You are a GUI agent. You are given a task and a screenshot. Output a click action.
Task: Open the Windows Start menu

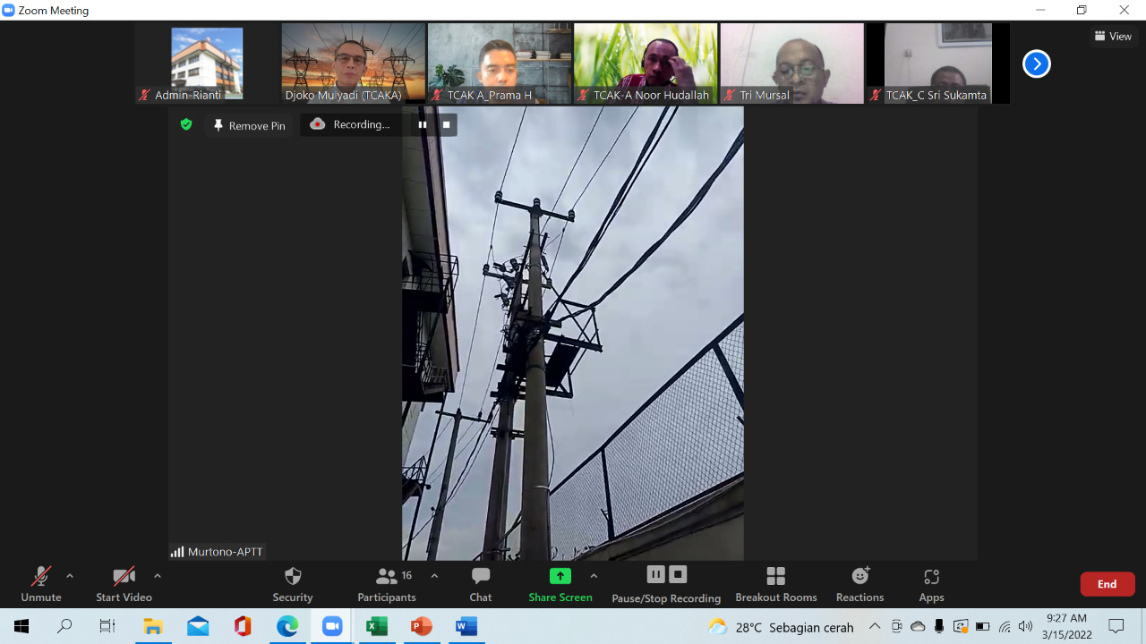[x=21, y=626]
